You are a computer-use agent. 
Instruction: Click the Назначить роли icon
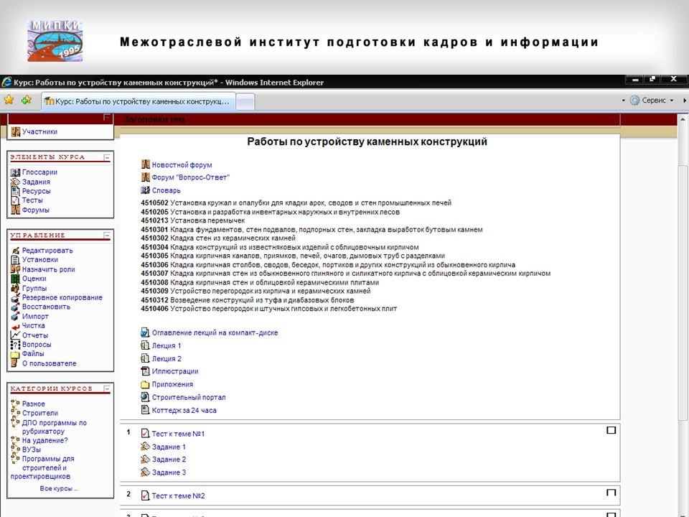pyautogui.click(x=15, y=269)
